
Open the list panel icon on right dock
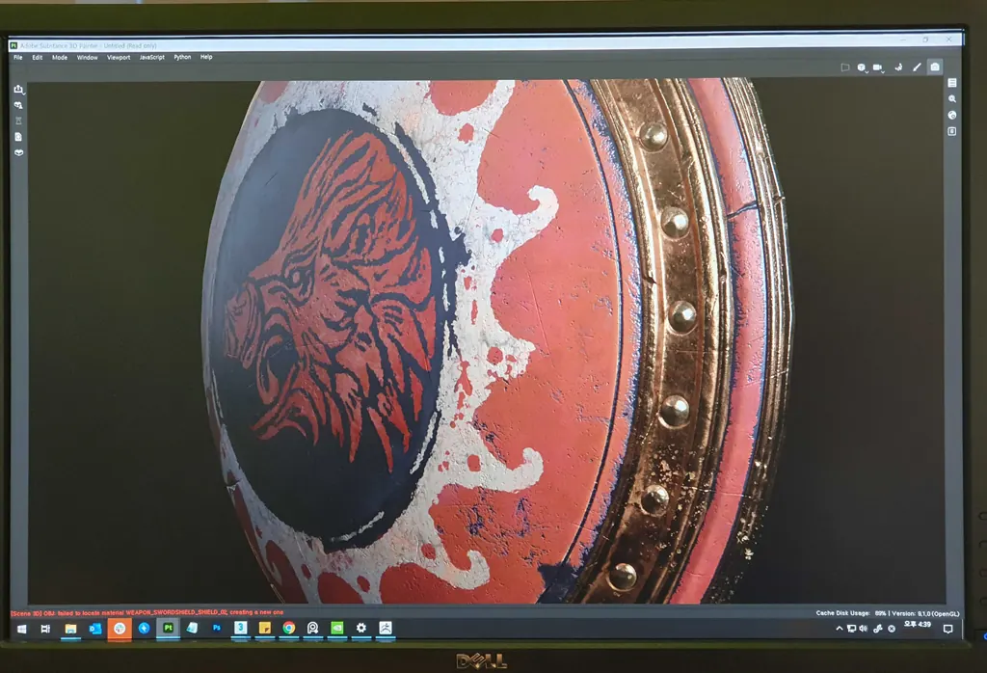click(x=952, y=83)
